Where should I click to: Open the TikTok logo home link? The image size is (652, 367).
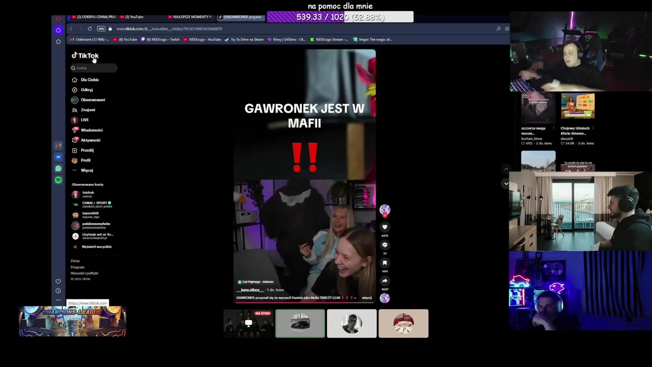tap(85, 56)
